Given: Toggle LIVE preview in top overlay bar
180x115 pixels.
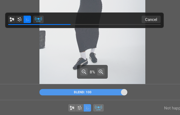Looking at the screenshot, I should point(38,19).
